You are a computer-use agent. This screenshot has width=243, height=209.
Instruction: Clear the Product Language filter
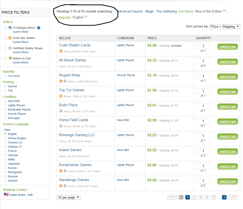pos(7,130)
